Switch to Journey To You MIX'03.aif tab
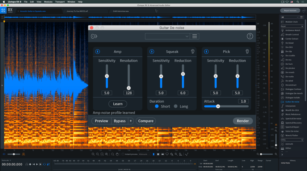Viewport: 307px width, 171px height. tap(77, 11)
